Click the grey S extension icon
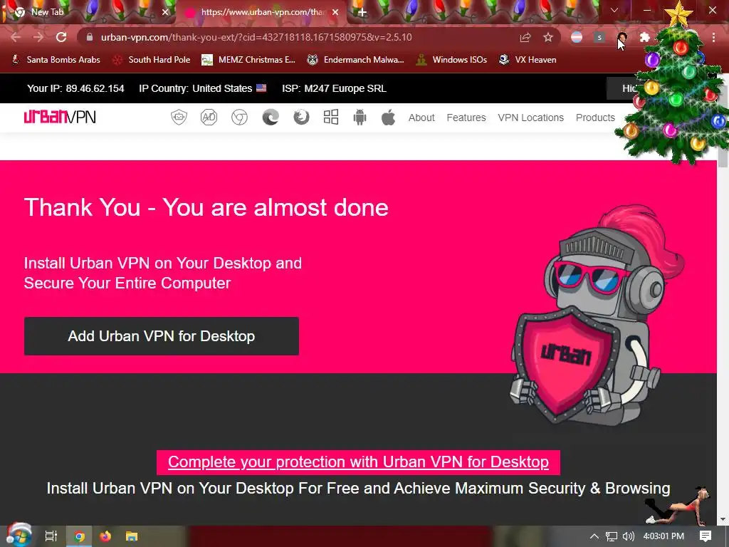 click(x=599, y=37)
